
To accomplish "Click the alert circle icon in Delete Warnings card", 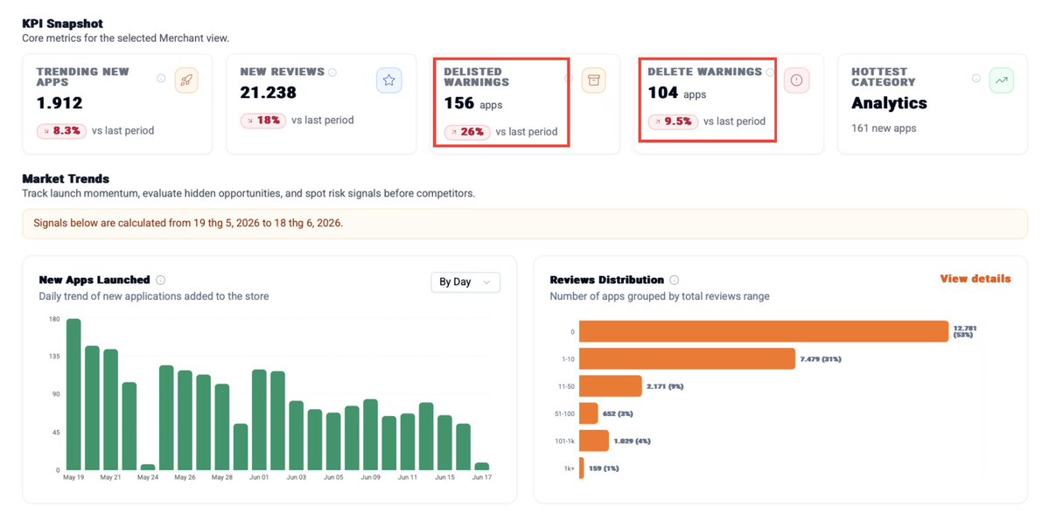I will pyautogui.click(x=796, y=80).
